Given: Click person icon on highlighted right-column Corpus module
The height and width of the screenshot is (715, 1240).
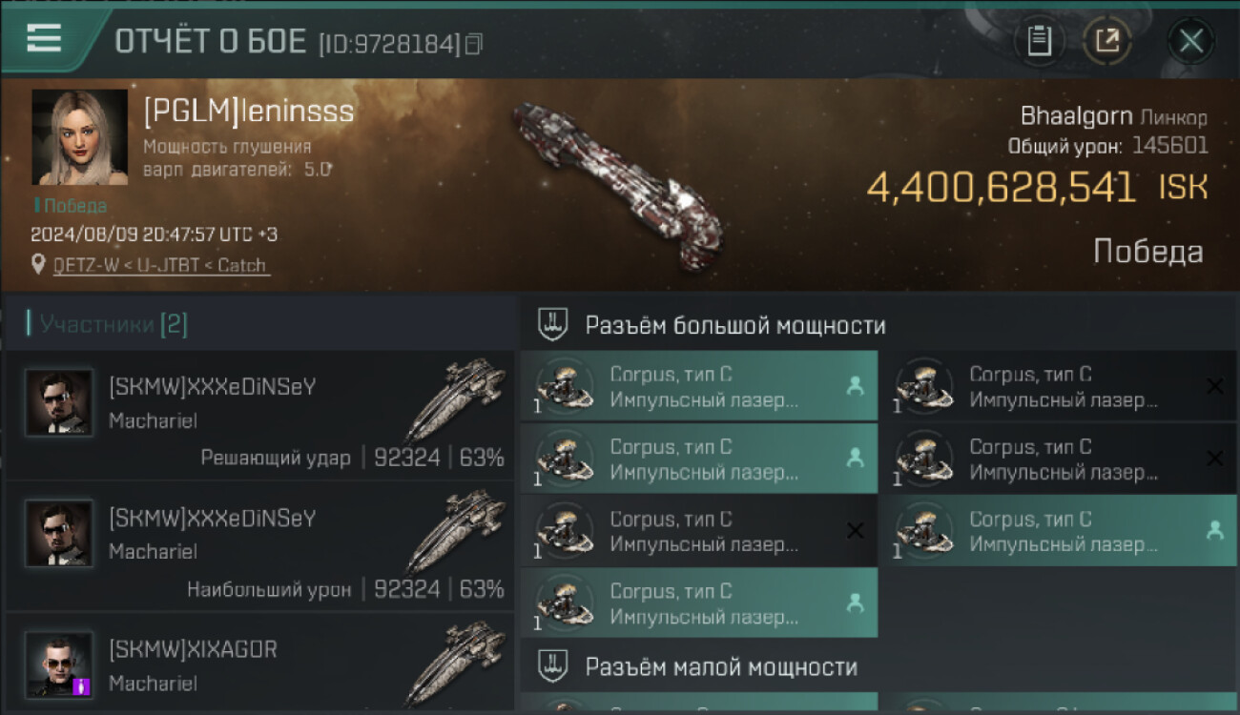Looking at the screenshot, I should [1214, 531].
